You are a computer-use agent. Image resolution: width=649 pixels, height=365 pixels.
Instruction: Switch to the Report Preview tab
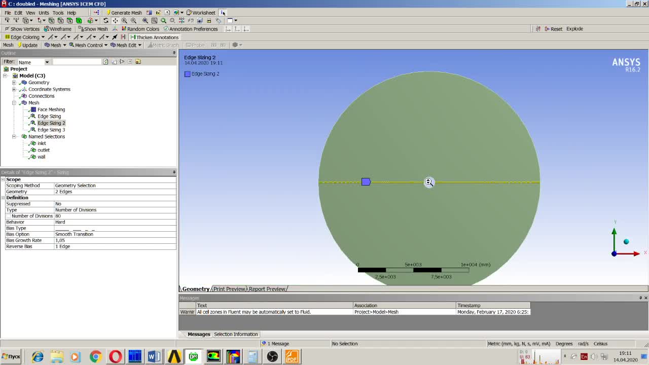tap(267, 289)
